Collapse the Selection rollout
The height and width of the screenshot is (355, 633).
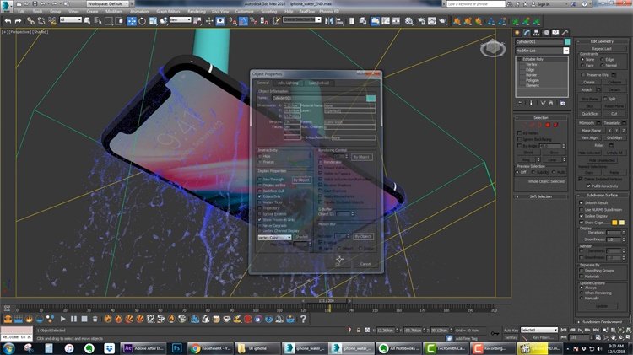[x=541, y=117]
